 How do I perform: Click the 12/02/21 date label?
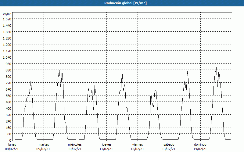[x=138, y=149]
